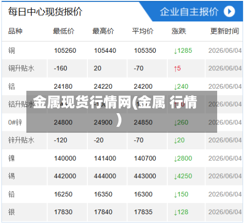Select the 0#锌 row name

tap(15, 122)
